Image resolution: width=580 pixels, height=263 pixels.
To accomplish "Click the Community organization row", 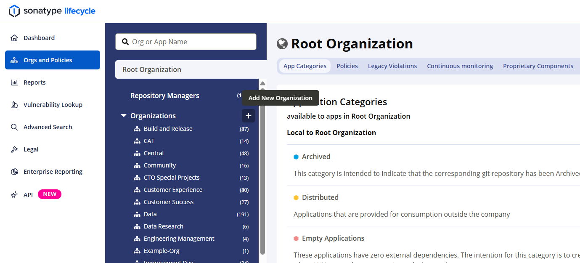I will point(191,165).
